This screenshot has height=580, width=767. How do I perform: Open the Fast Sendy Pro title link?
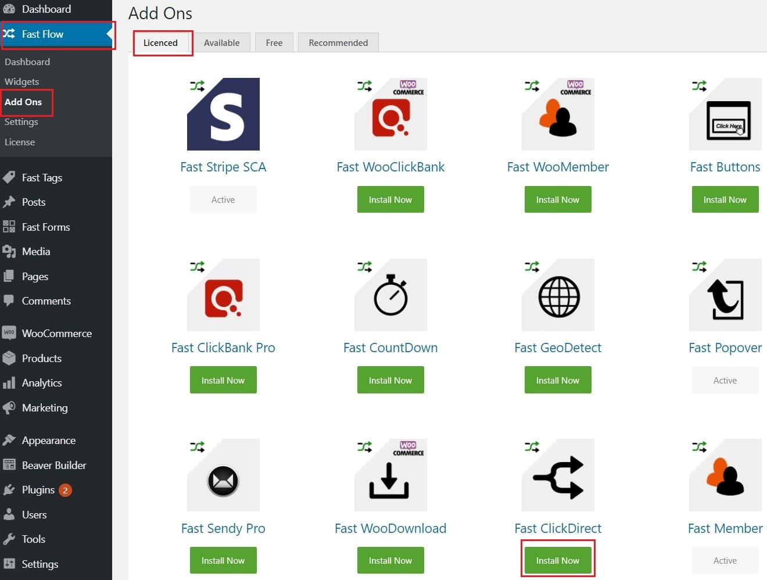[223, 528]
